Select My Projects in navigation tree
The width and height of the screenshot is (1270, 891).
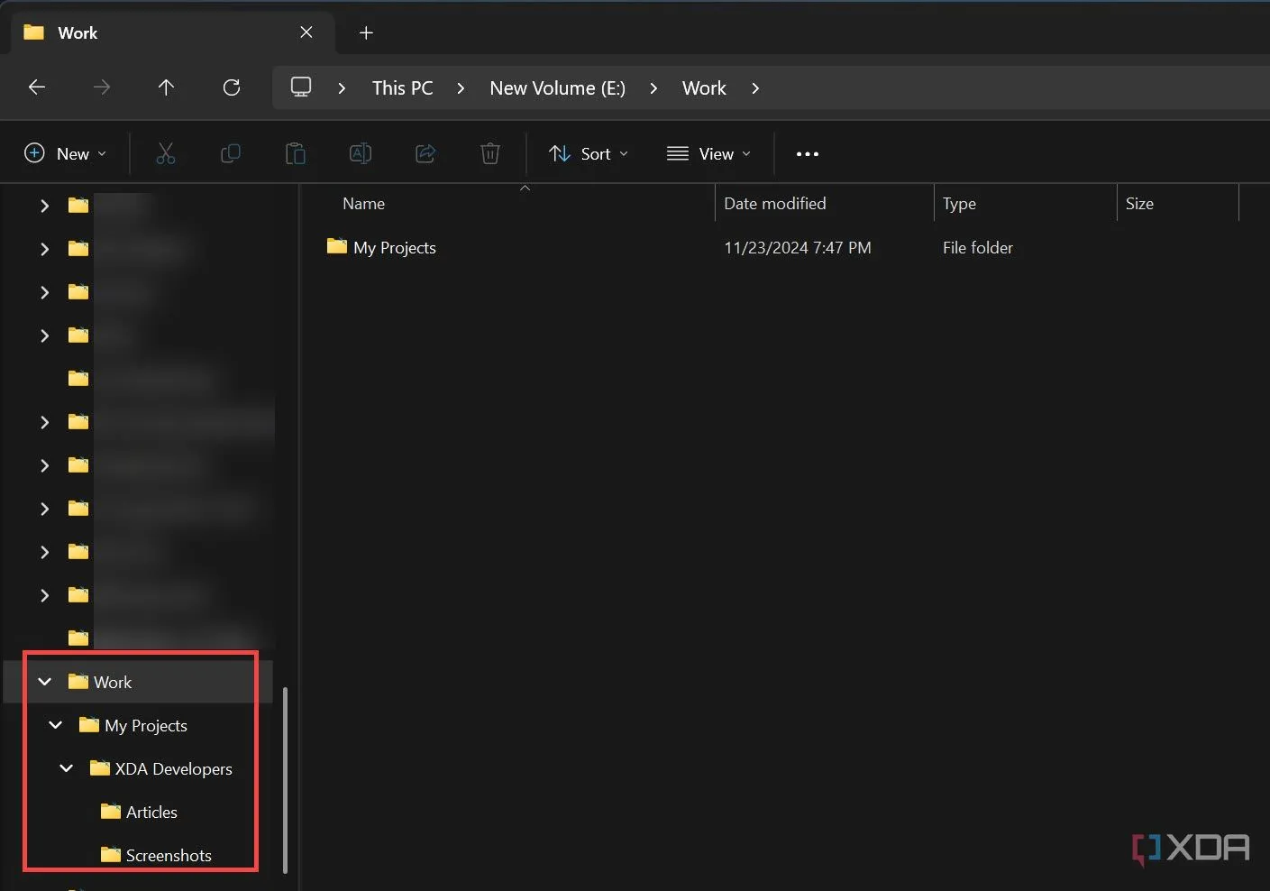click(146, 726)
